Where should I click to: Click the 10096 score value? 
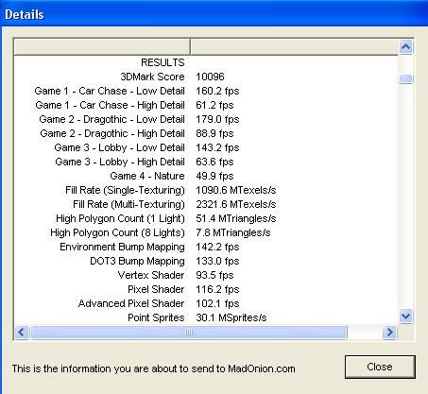[x=210, y=77]
